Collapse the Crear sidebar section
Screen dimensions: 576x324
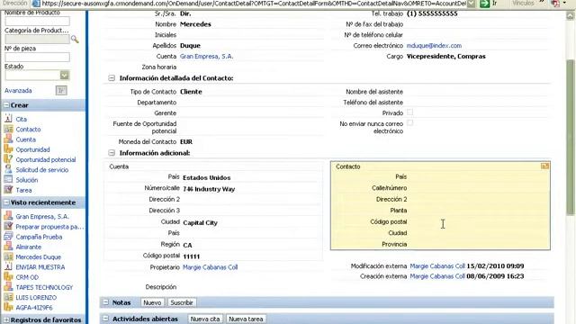point(6,105)
